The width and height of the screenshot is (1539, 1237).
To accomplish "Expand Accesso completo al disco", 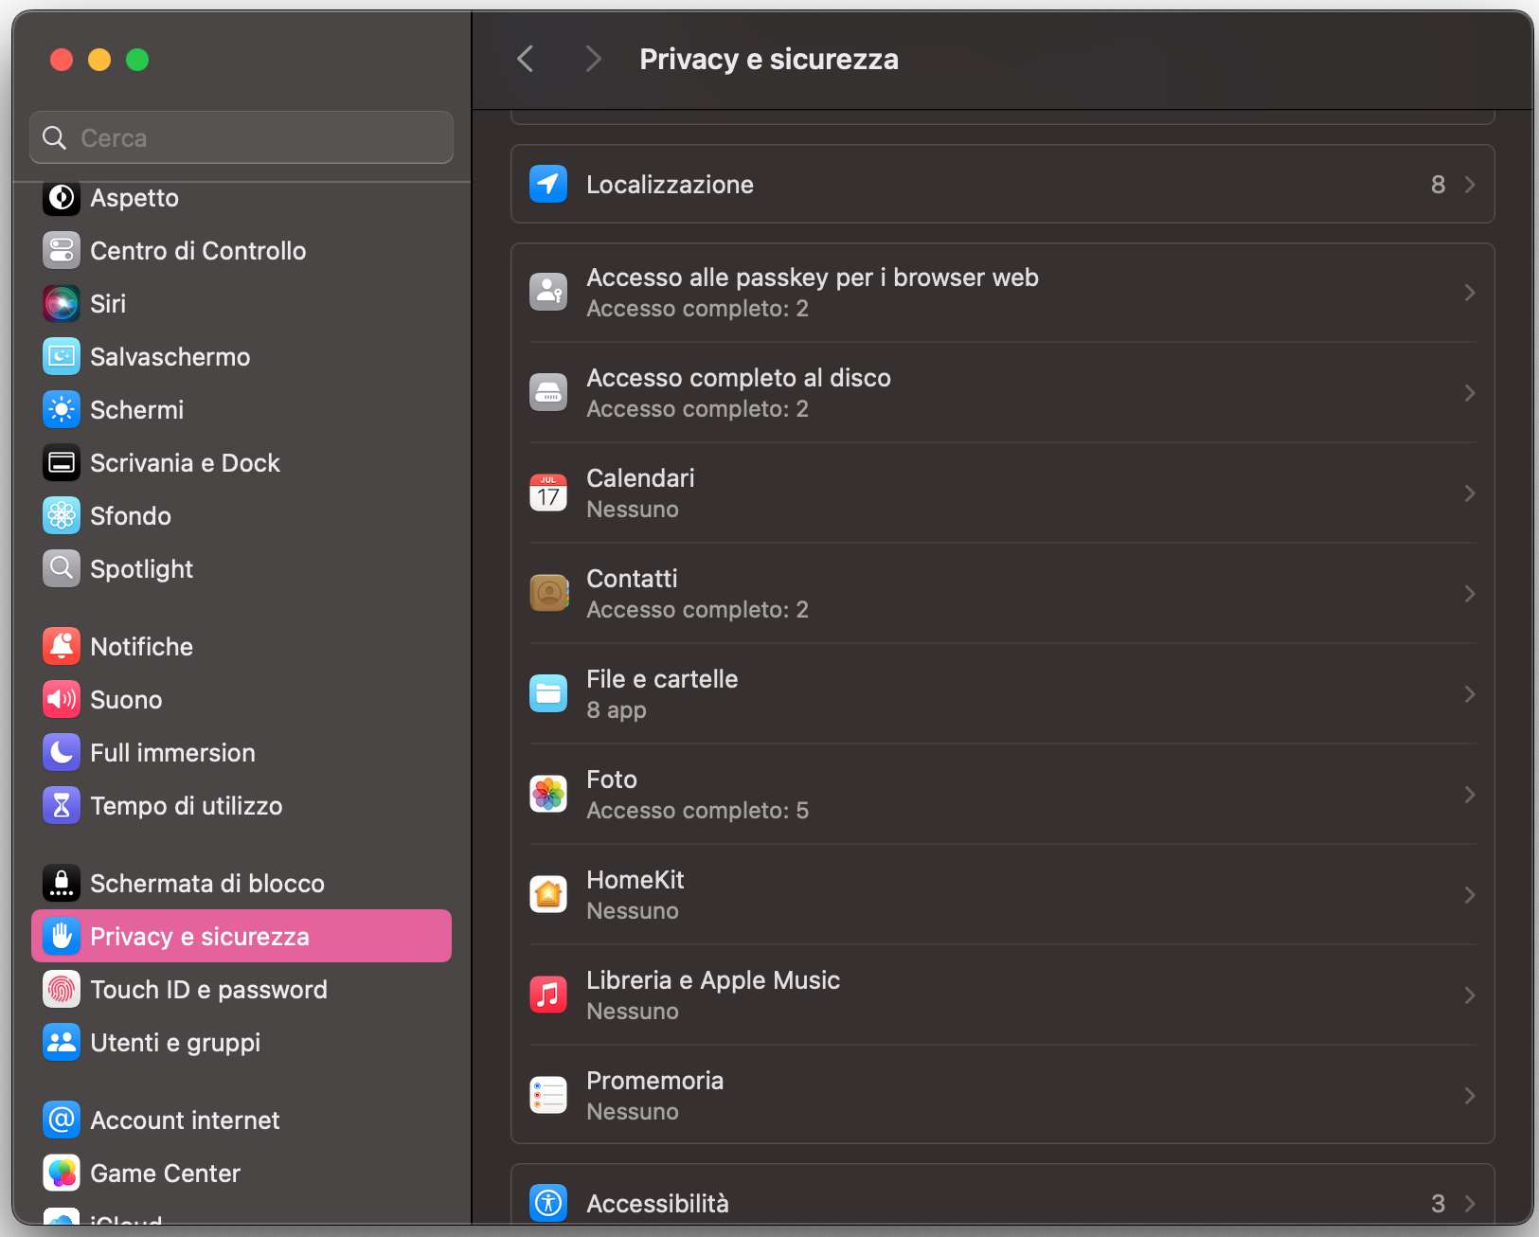I will coord(1469,392).
